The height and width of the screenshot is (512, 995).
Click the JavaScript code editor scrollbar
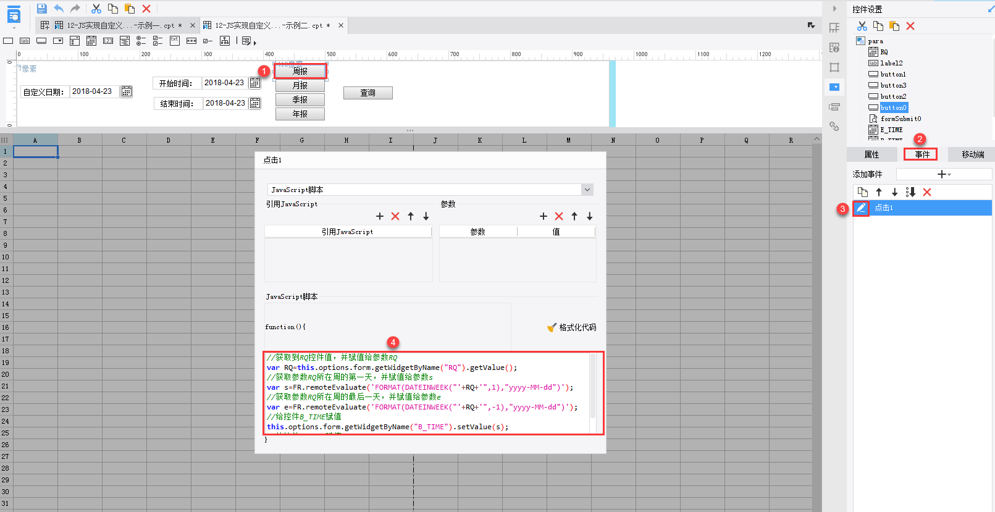pos(593,385)
